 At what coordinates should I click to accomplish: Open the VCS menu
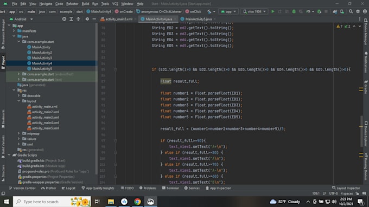pos(115,4)
